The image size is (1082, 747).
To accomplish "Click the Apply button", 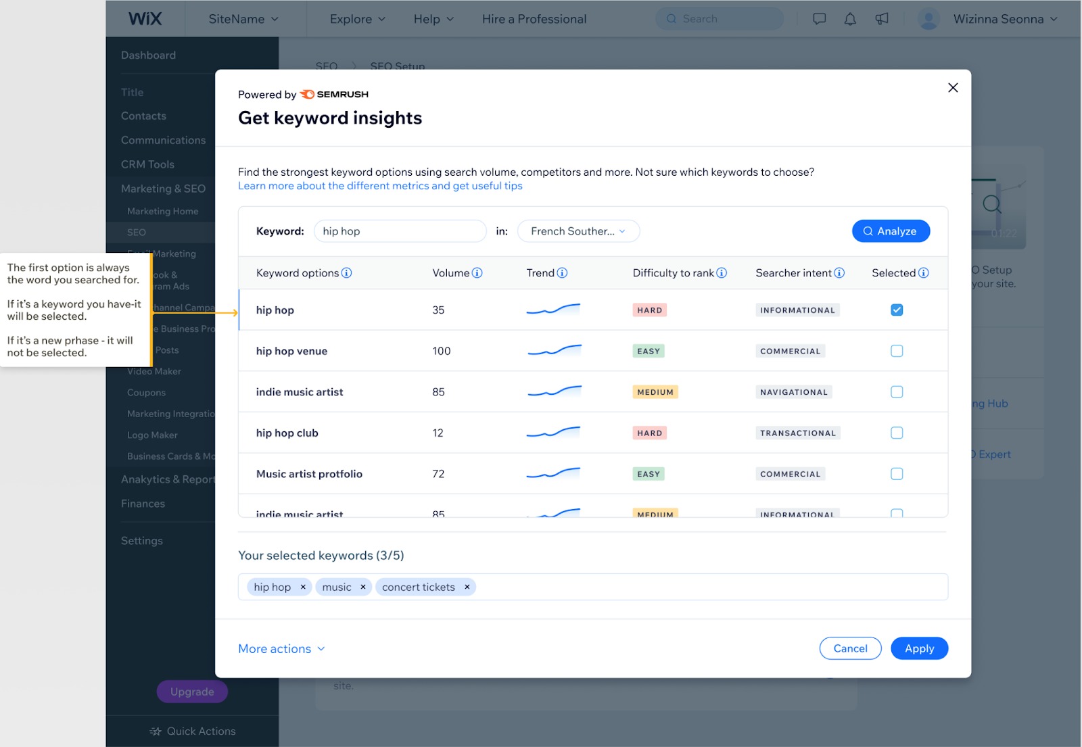I will pos(919,648).
